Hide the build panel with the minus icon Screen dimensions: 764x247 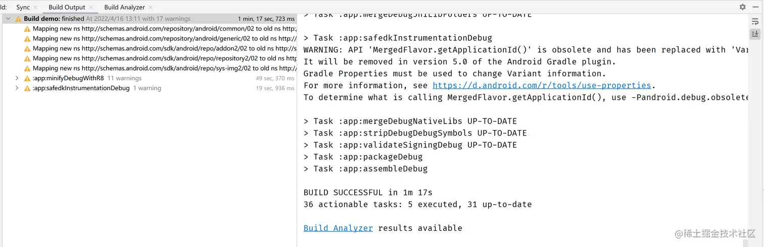pyautogui.click(x=755, y=7)
